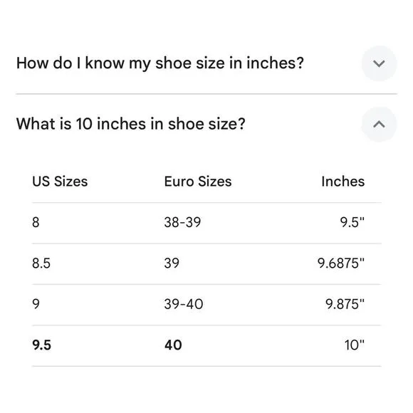Select the bold US size 9.5 cell

coord(41,345)
